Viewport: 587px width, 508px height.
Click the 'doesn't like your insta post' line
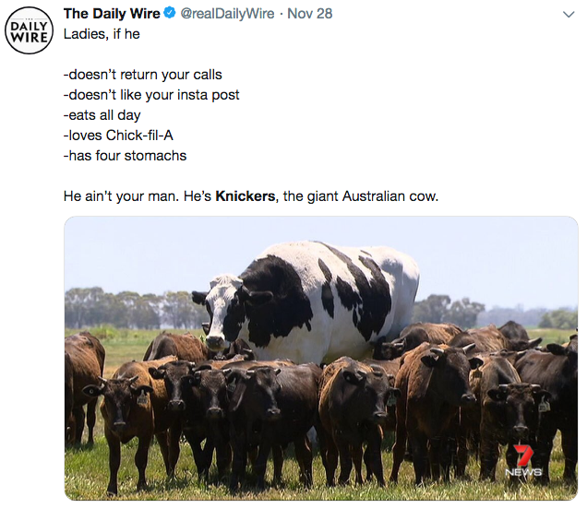coord(151,95)
